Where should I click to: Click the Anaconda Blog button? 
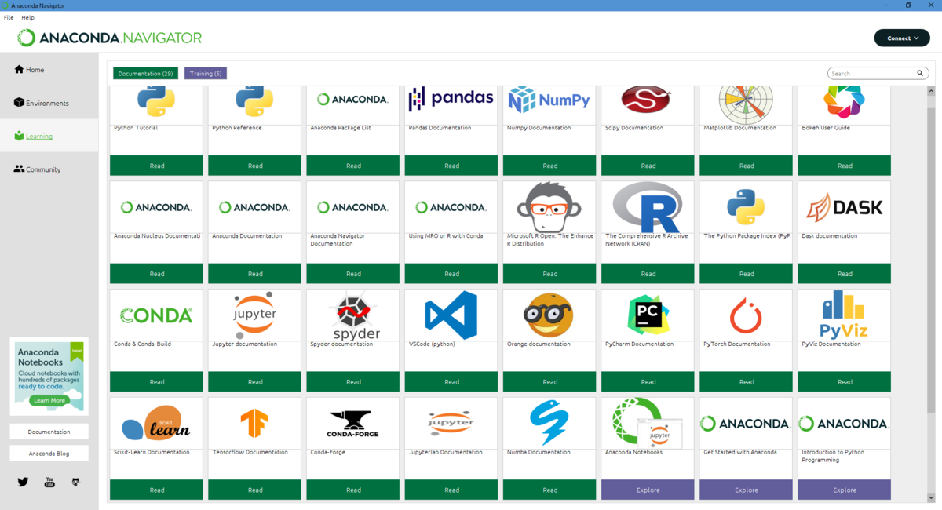pos(49,454)
